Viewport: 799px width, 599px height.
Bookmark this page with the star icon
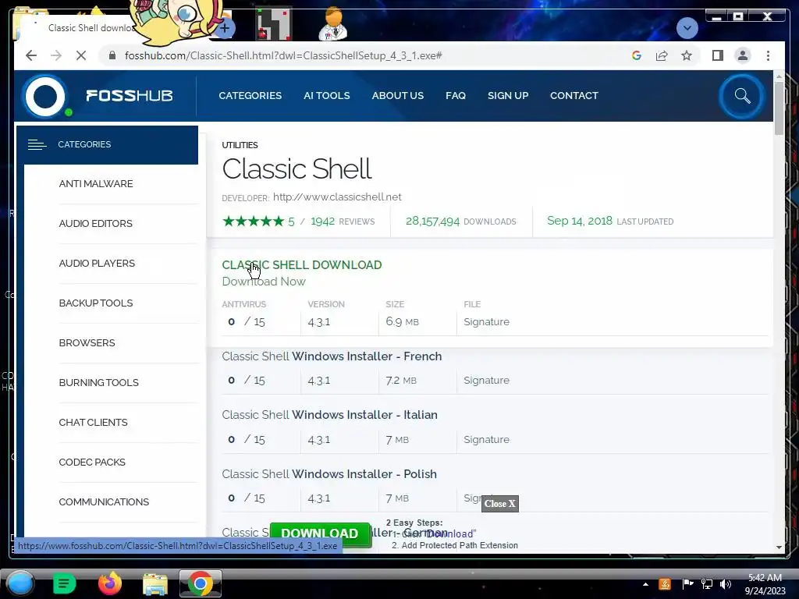click(x=687, y=55)
